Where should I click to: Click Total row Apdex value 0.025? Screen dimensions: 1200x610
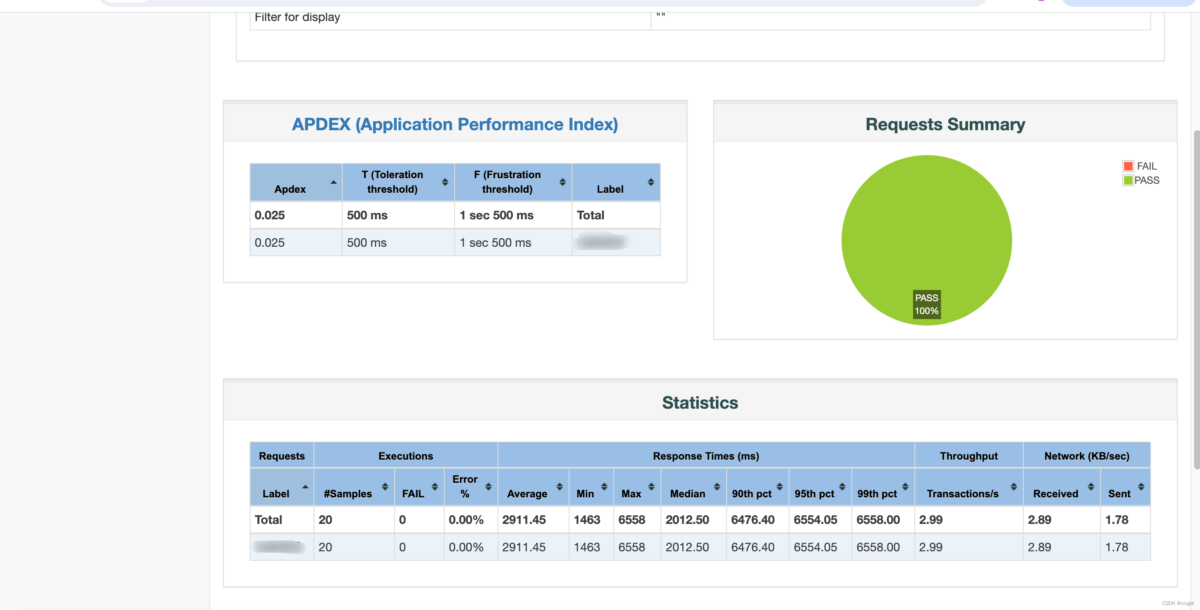270,215
